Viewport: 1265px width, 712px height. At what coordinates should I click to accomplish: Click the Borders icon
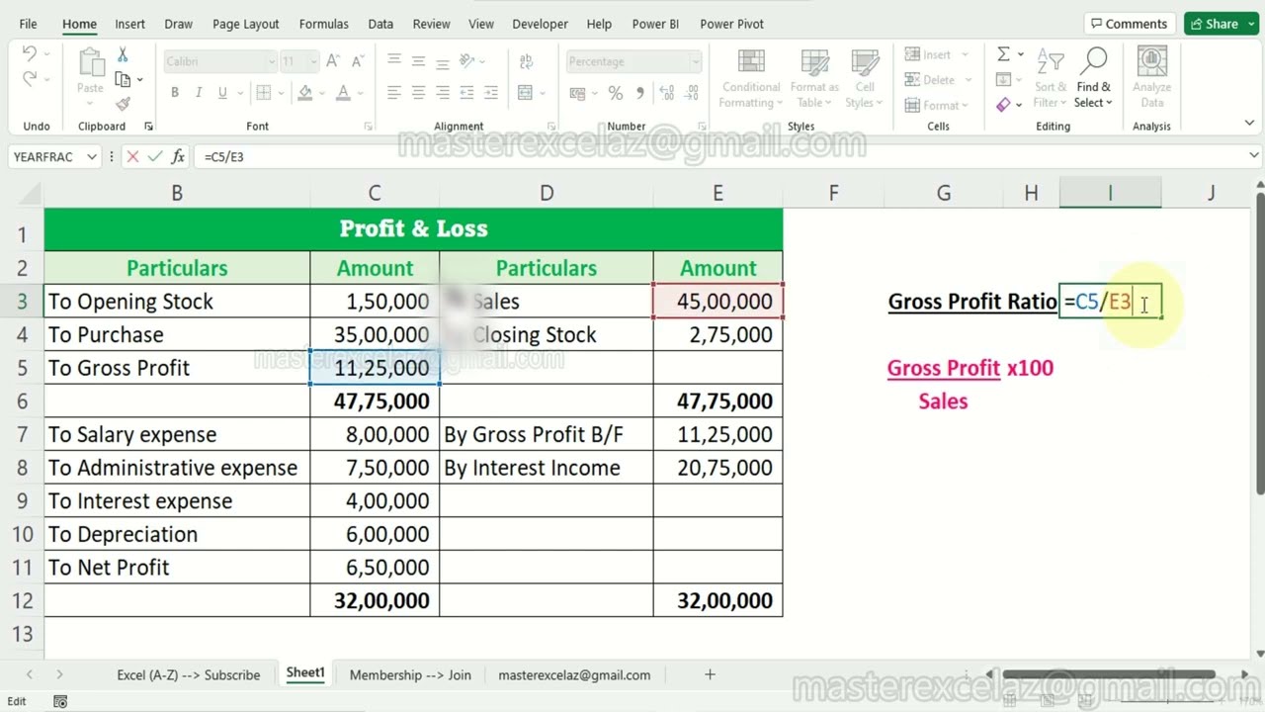(264, 93)
